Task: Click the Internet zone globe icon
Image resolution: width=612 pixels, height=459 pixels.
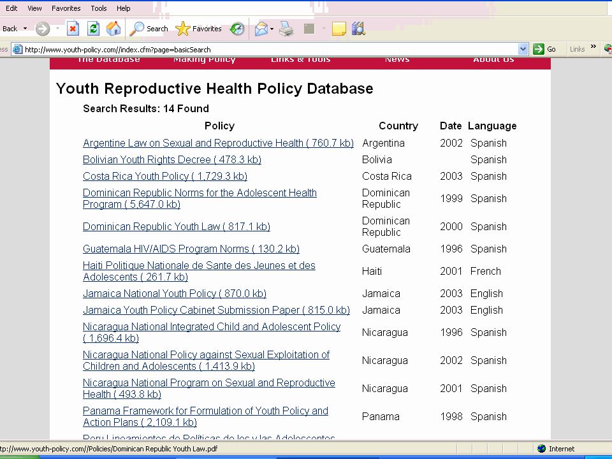Action: (541, 448)
